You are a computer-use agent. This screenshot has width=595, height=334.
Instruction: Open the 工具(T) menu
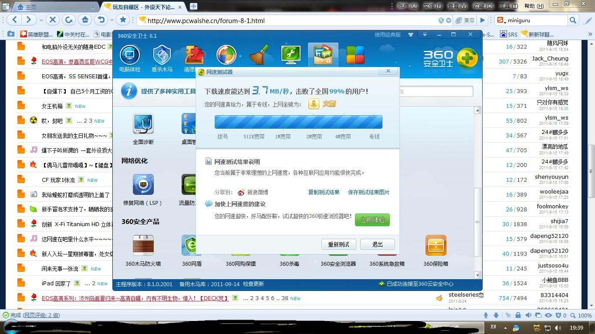click(509, 6)
